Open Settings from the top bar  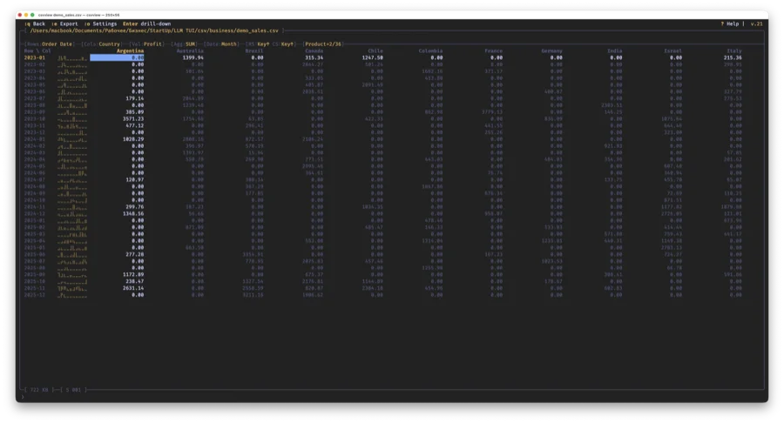click(x=103, y=23)
